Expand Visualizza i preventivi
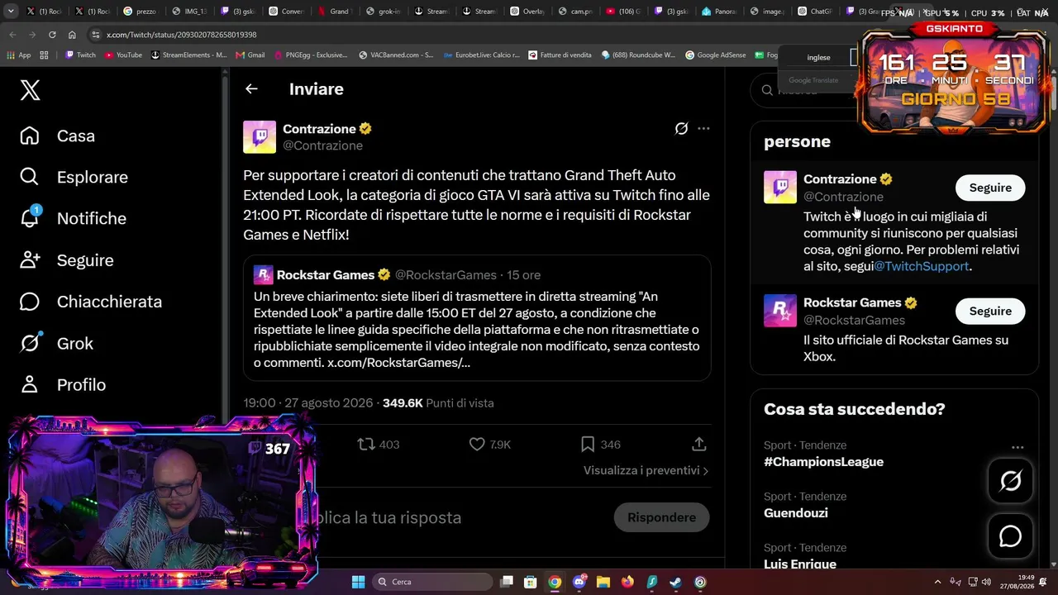This screenshot has width=1058, height=595. 646,470
